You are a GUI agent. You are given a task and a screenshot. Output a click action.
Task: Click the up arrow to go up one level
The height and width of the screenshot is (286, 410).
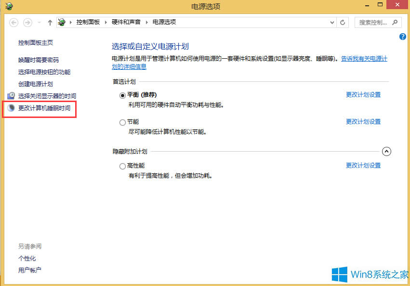point(50,22)
